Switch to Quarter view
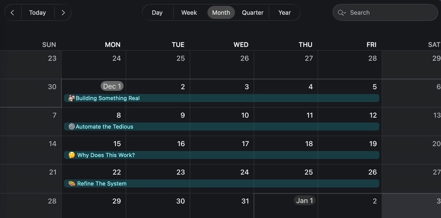Viewport: 441px width, 218px height. (x=253, y=13)
